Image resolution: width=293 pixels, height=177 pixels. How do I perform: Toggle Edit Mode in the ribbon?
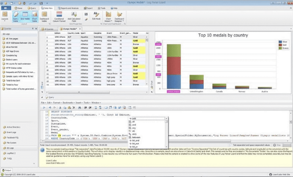coord(96,16)
